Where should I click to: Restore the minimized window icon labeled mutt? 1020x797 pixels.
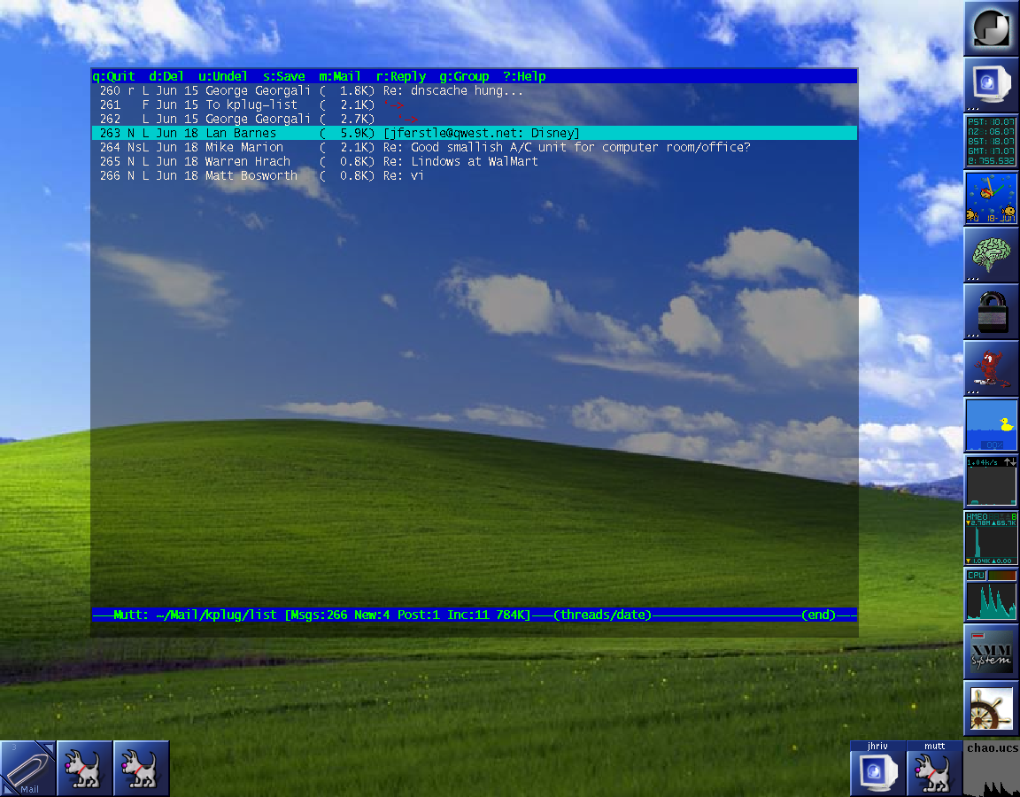pos(934,769)
